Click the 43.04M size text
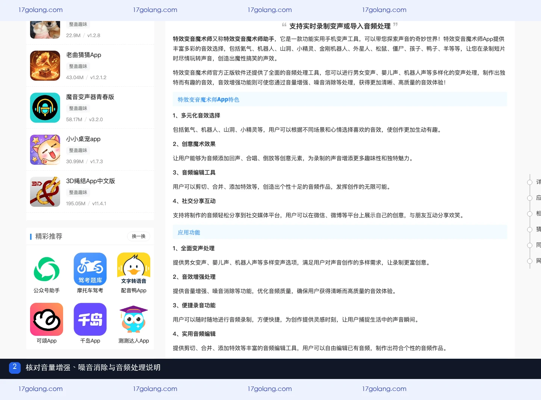 [x=75, y=77]
